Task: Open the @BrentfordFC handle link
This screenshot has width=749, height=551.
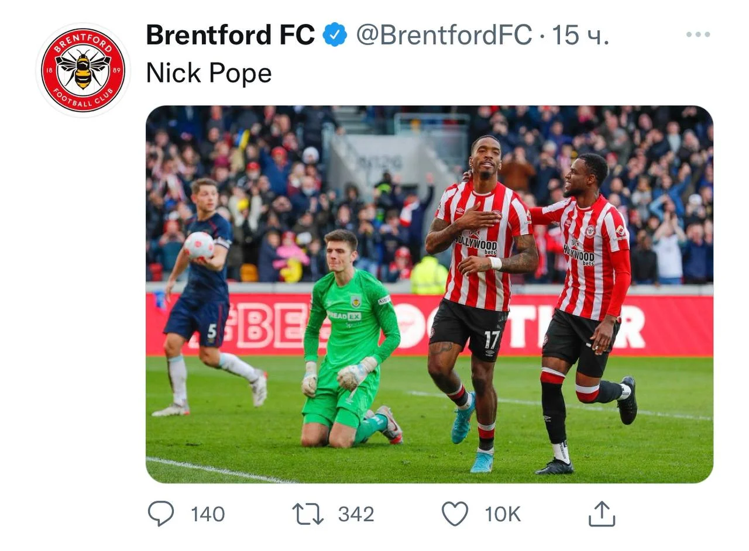Action: tap(444, 35)
